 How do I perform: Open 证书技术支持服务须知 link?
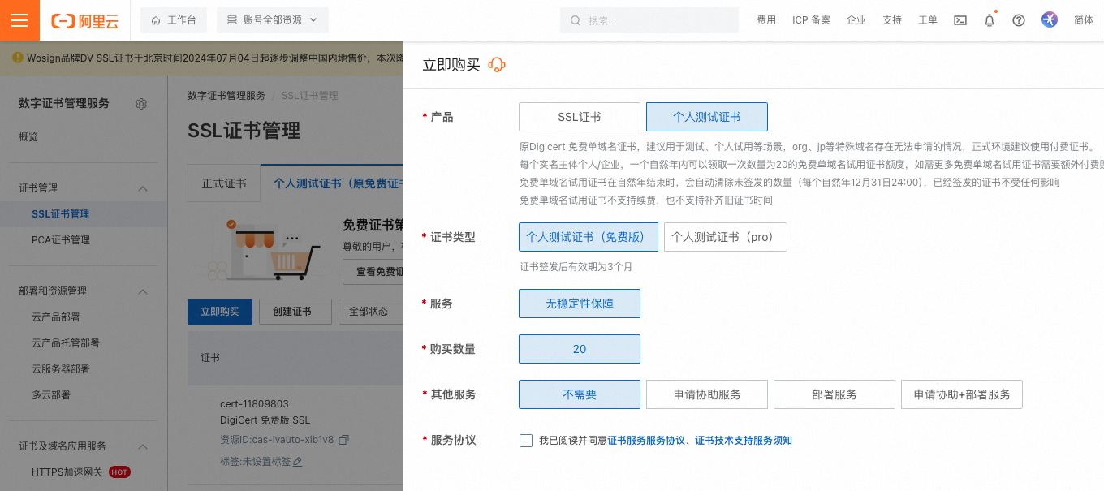point(744,441)
